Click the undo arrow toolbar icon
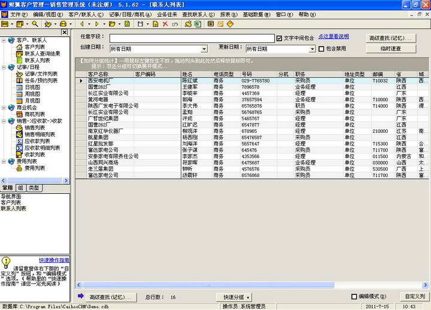This screenshot has width=431, height=310. click(x=175, y=24)
